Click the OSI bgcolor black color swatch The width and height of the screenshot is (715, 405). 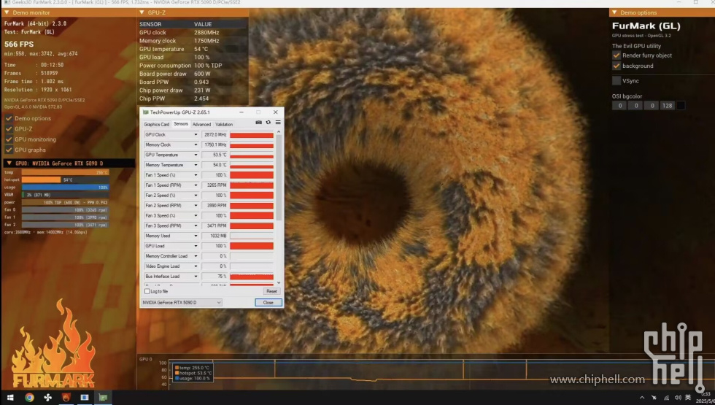[x=680, y=105]
